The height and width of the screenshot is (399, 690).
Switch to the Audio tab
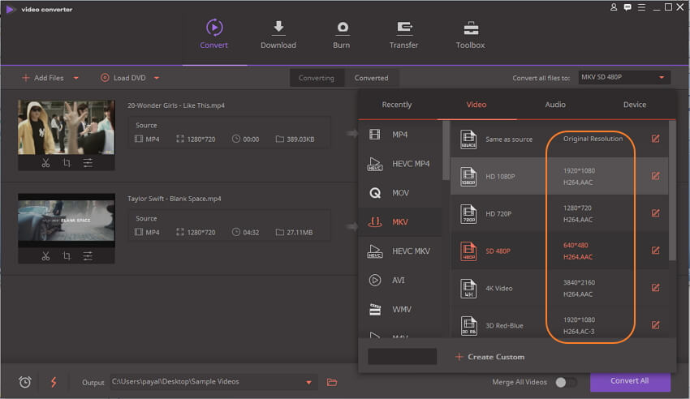(555, 105)
